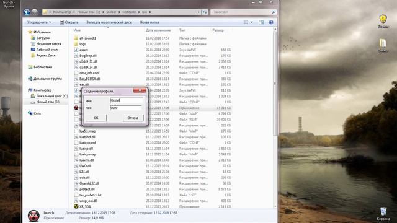Select the luaicp.conf file icon
This screenshot has width=397, height=223.
(76, 143)
